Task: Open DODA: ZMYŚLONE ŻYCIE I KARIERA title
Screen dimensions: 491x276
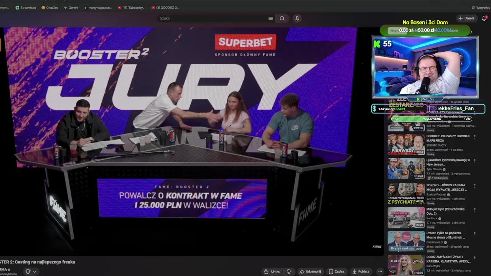Action: pos(448,259)
